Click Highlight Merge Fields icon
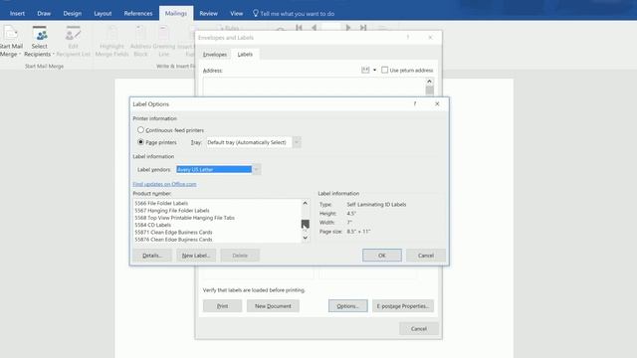Viewport: 637px width, 358px height. pyautogui.click(x=112, y=33)
